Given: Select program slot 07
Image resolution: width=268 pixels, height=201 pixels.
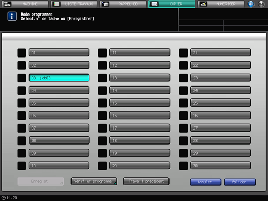Looking at the screenshot, I should pos(59,128).
